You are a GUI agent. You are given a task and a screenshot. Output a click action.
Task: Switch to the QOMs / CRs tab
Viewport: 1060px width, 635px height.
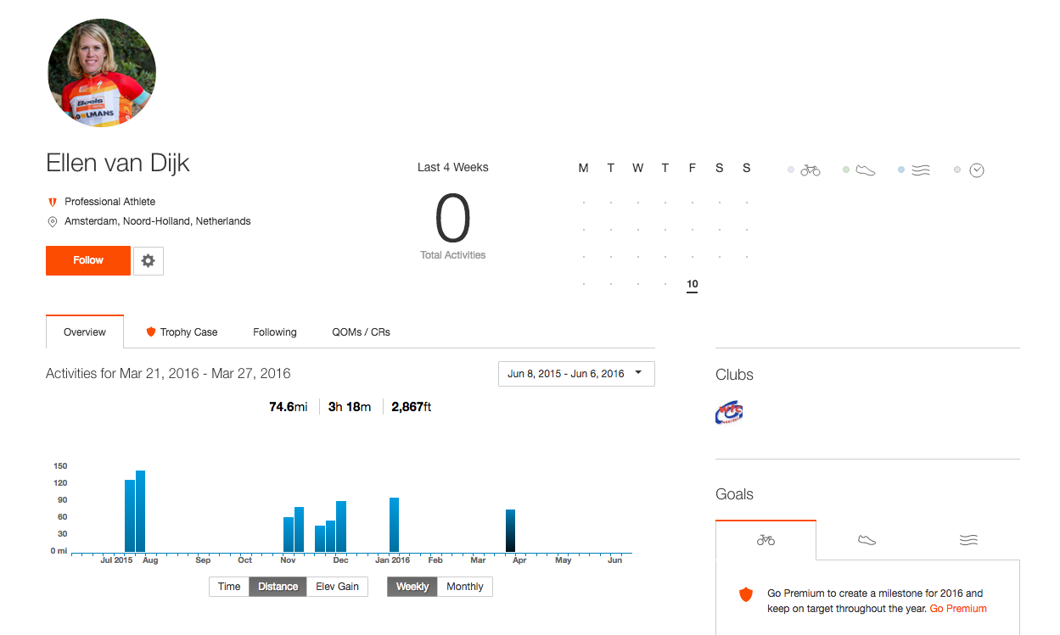coord(361,332)
